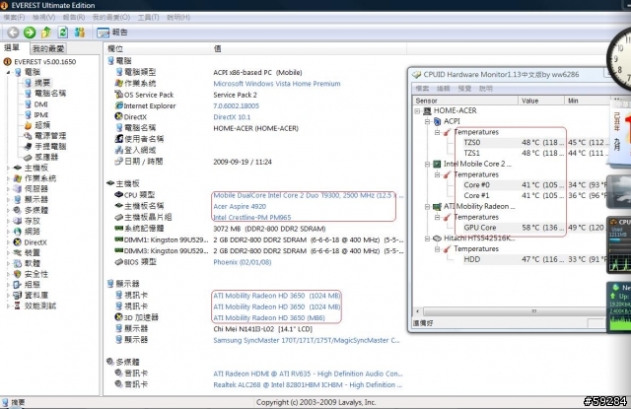This screenshot has width=631, height=409.
Task: Click the 裝置 tree icon
Action: coord(18,253)
